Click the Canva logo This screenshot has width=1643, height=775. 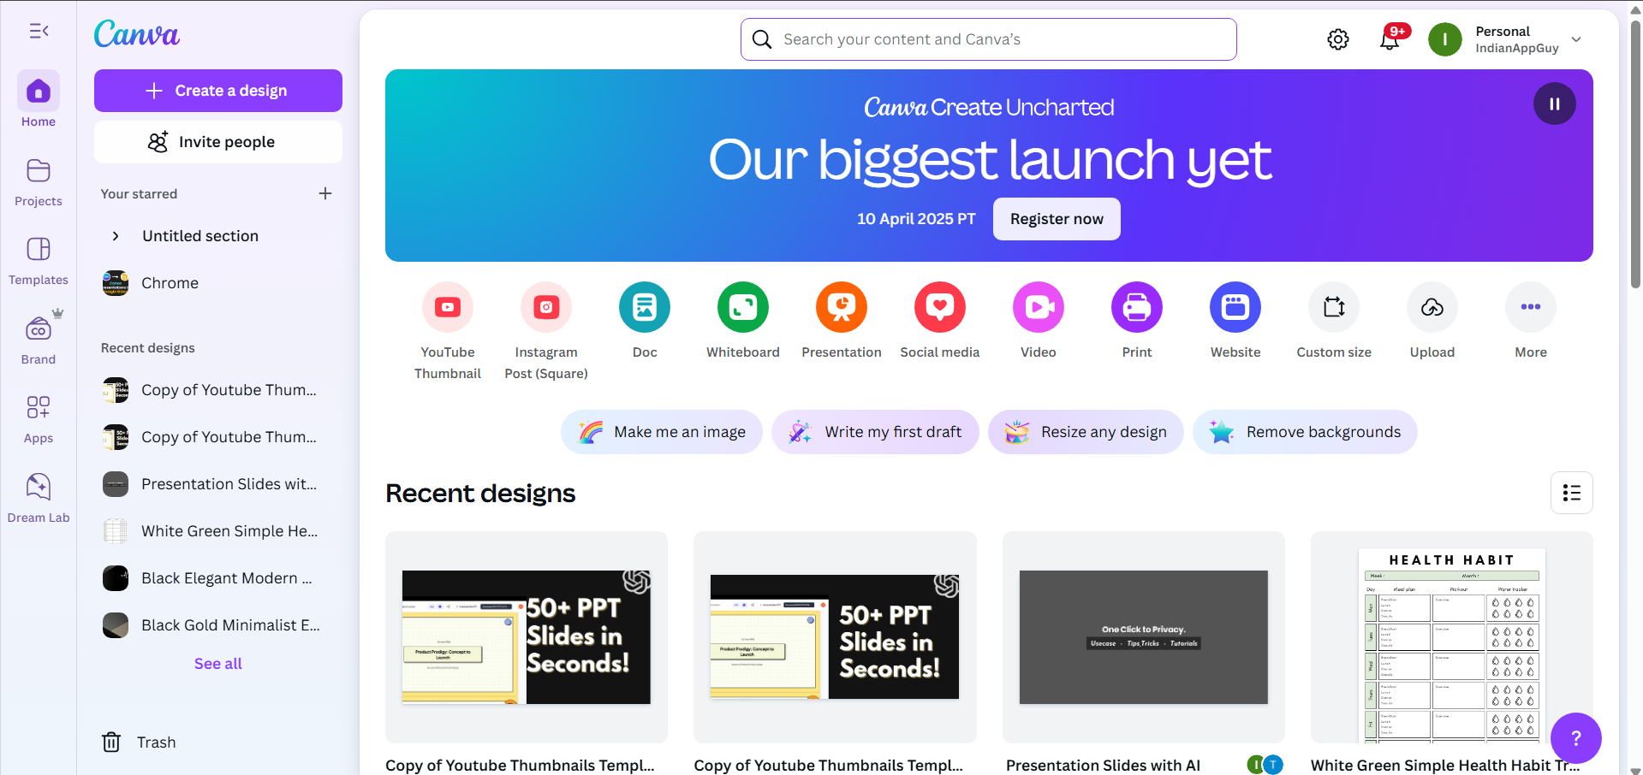coord(137,34)
